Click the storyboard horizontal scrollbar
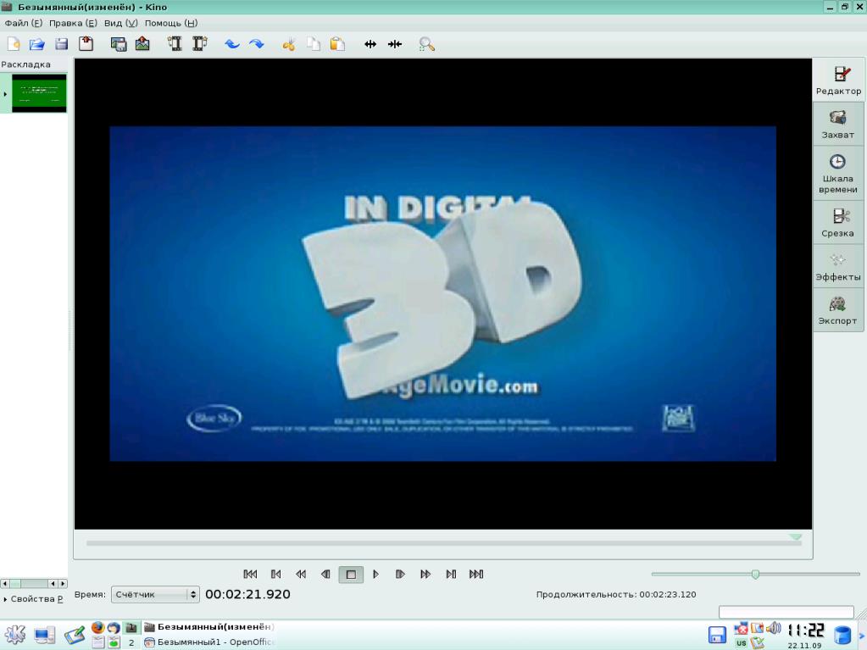867x650 pixels. tap(34, 584)
